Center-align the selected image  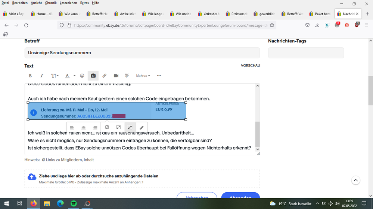click(84, 128)
